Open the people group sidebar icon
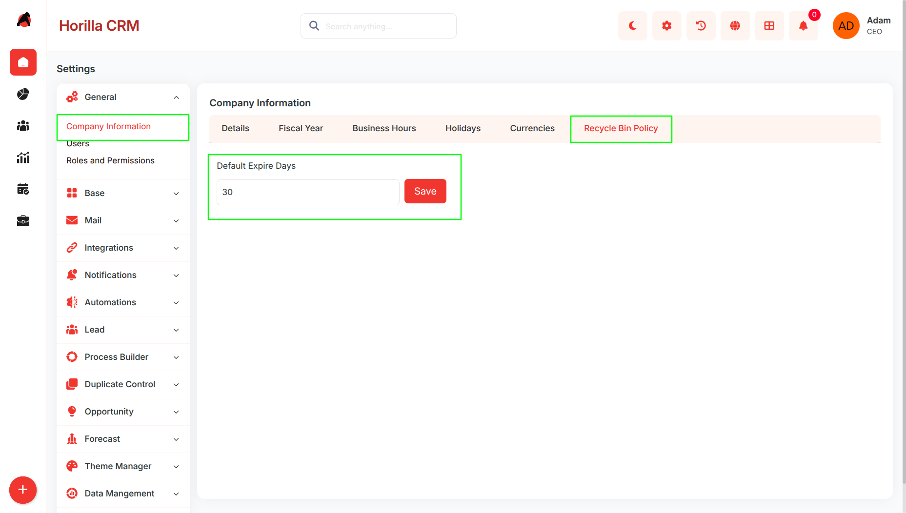The image size is (906, 513). pyautogui.click(x=23, y=126)
